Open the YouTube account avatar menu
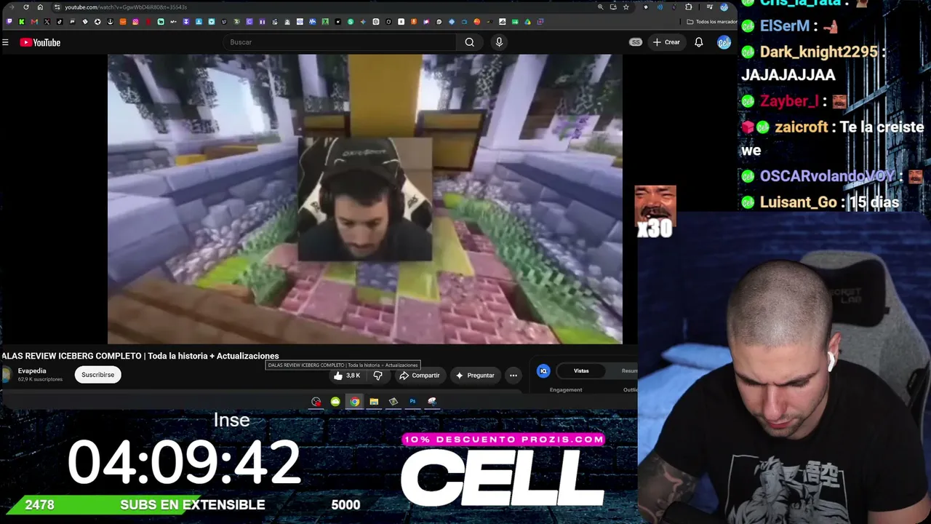Viewport: 931px width, 524px height. click(x=724, y=42)
